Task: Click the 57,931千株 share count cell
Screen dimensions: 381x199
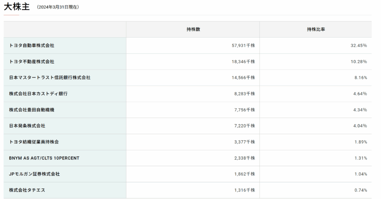Action: (243, 45)
